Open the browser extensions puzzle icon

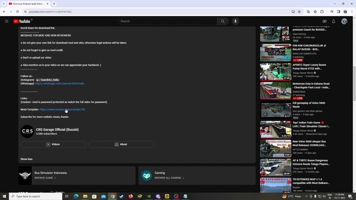pyautogui.click(x=322, y=12)
